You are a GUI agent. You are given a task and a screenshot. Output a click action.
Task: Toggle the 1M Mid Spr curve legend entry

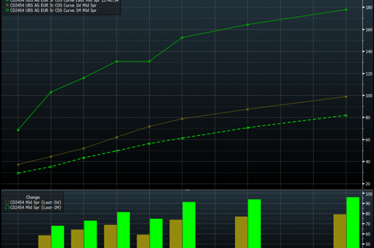(x=51, y=10)
